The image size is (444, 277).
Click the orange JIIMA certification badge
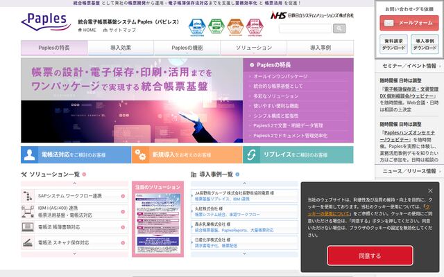pos(235,28)
